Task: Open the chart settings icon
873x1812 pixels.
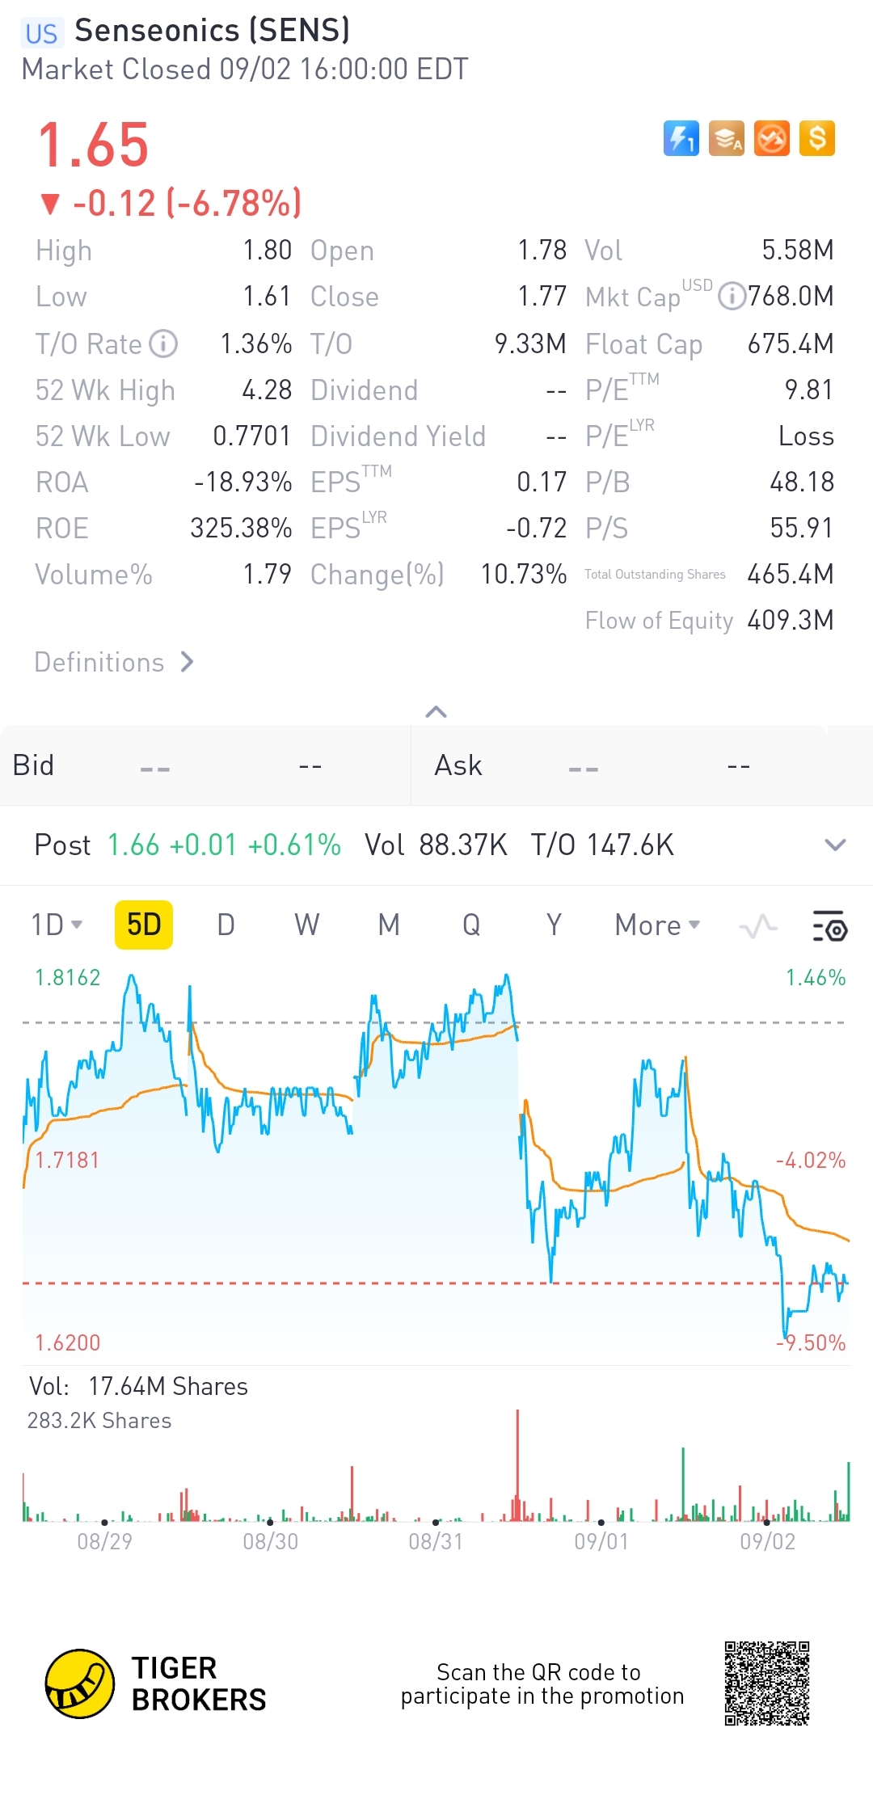Action: (829, 925)
